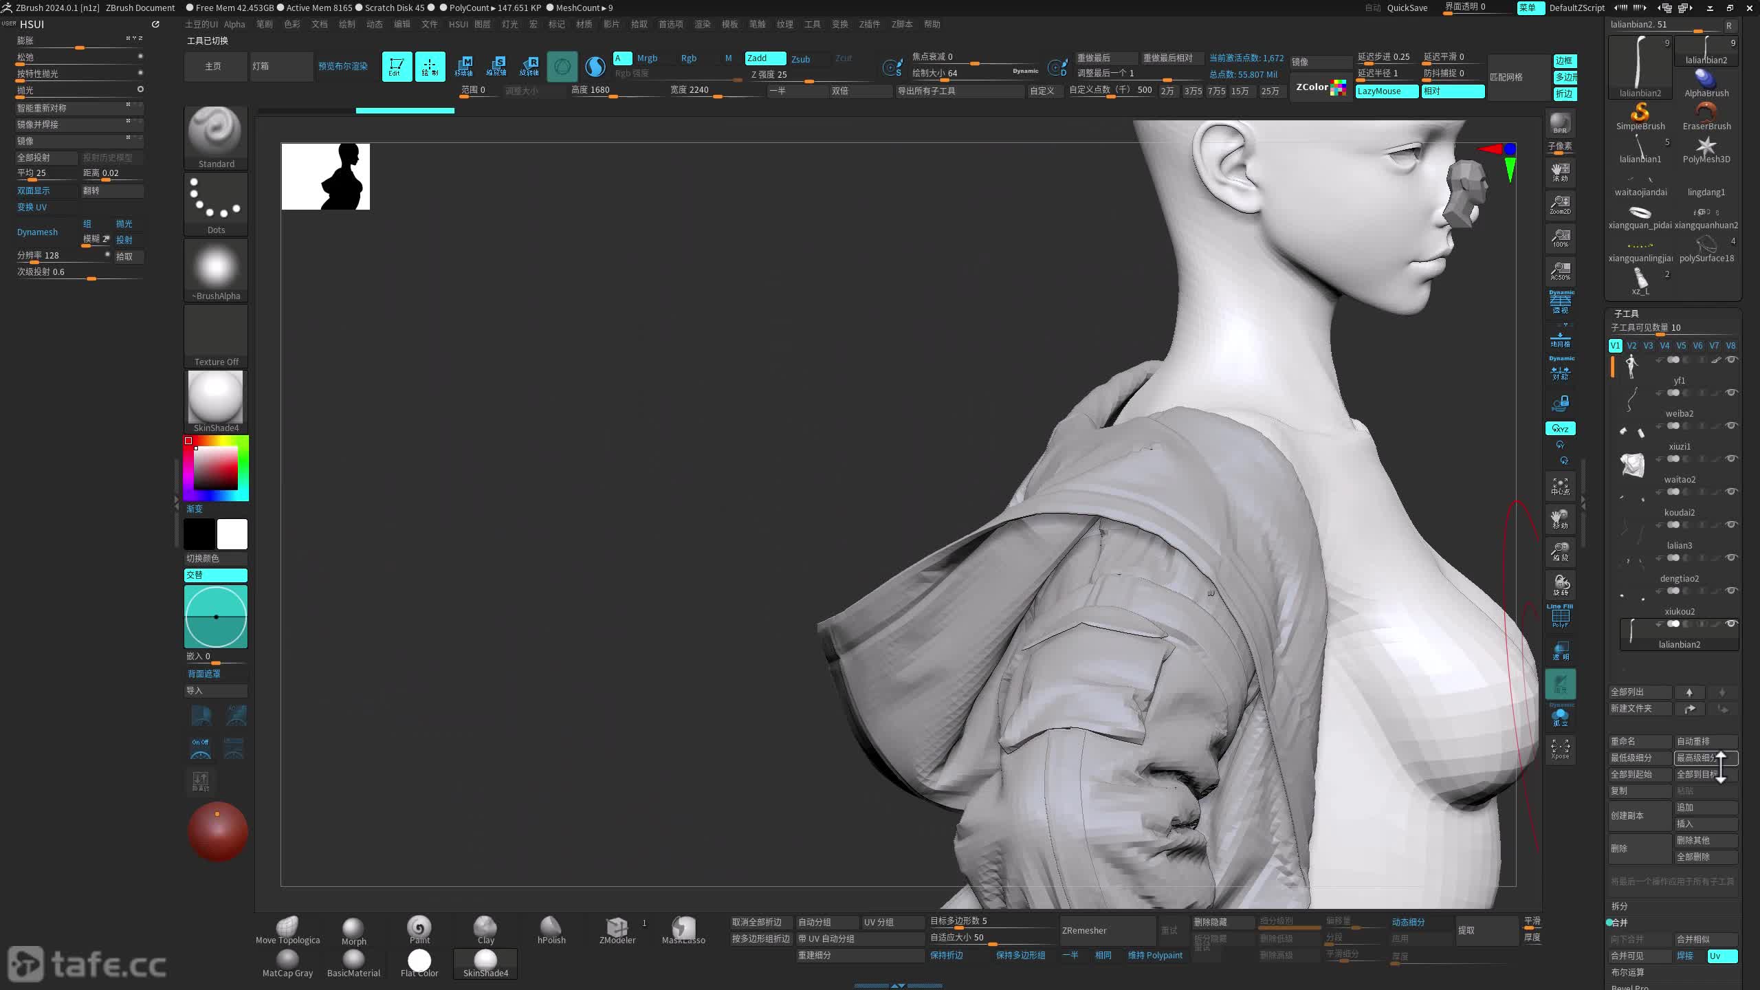Click the 合并可见 (Merge Visible) button

tap(1640, 956)
